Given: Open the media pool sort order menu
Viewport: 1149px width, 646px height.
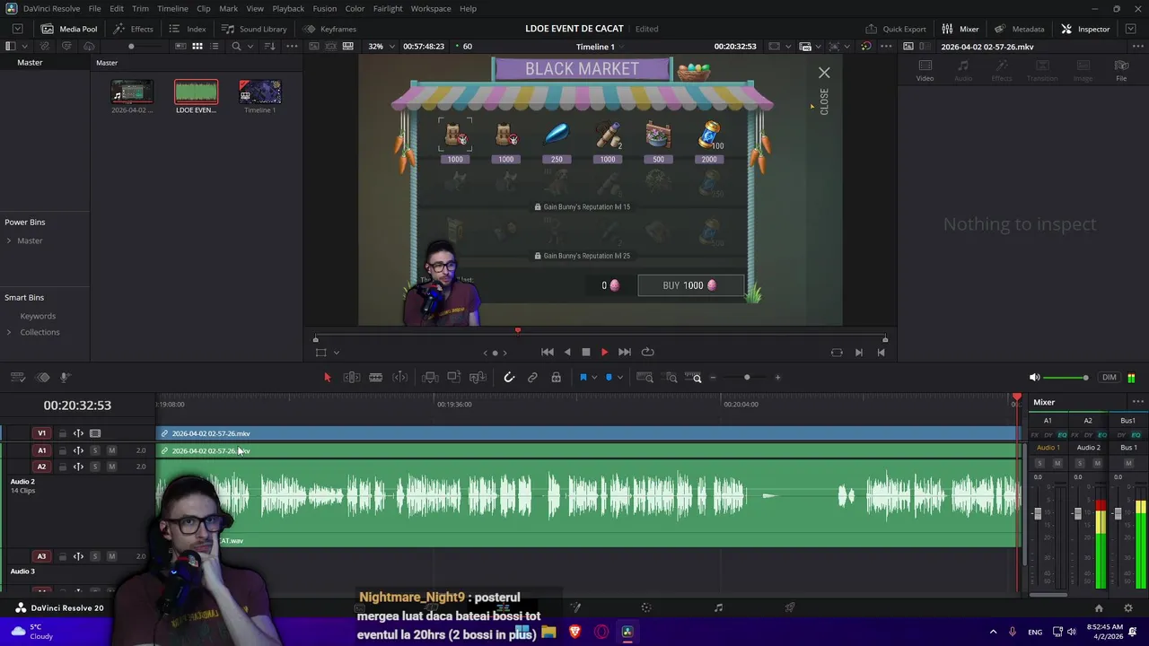Looking at the screenshot, I should [x=270, y=46].
